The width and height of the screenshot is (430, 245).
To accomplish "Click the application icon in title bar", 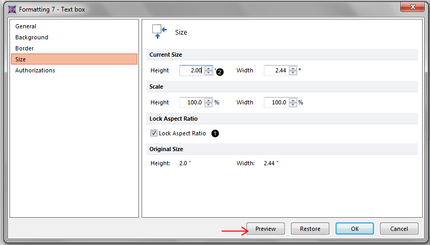I will click(x=12, y=8).
